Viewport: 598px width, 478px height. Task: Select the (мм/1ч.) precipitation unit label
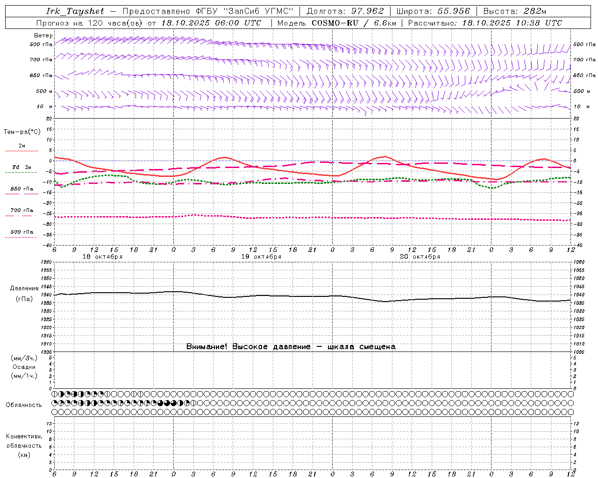[24, 376]
